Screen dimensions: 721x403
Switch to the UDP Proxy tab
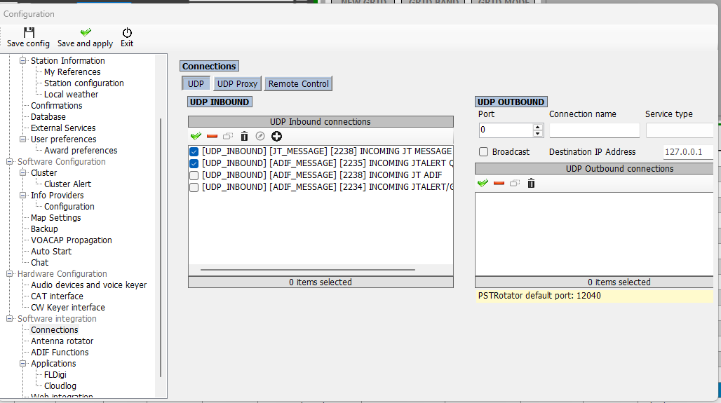237,83
